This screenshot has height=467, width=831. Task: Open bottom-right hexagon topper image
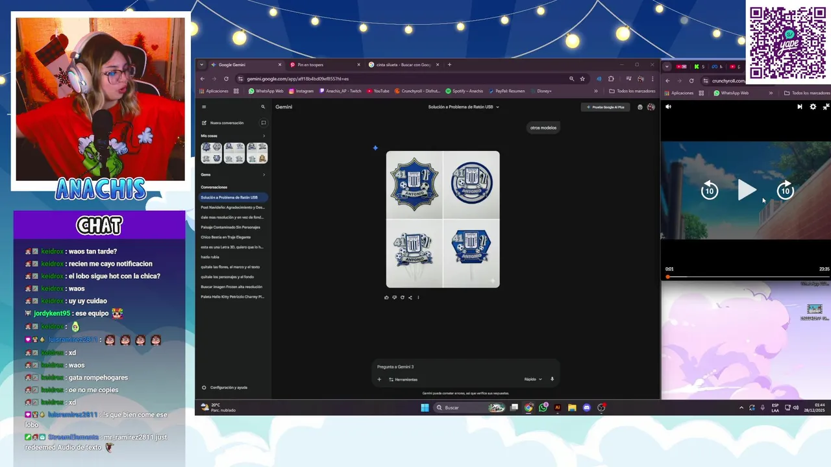click(x=472, y=253)
